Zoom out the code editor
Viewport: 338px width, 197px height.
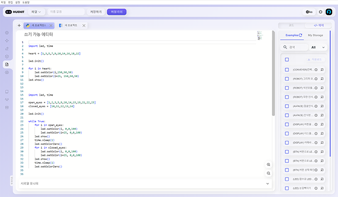(x=268, y=173)
